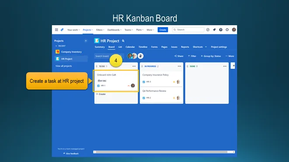This screenshot has height=162, width=289.
Task: Open the Group by: Status selector
Action: click(x=211, y=56)
